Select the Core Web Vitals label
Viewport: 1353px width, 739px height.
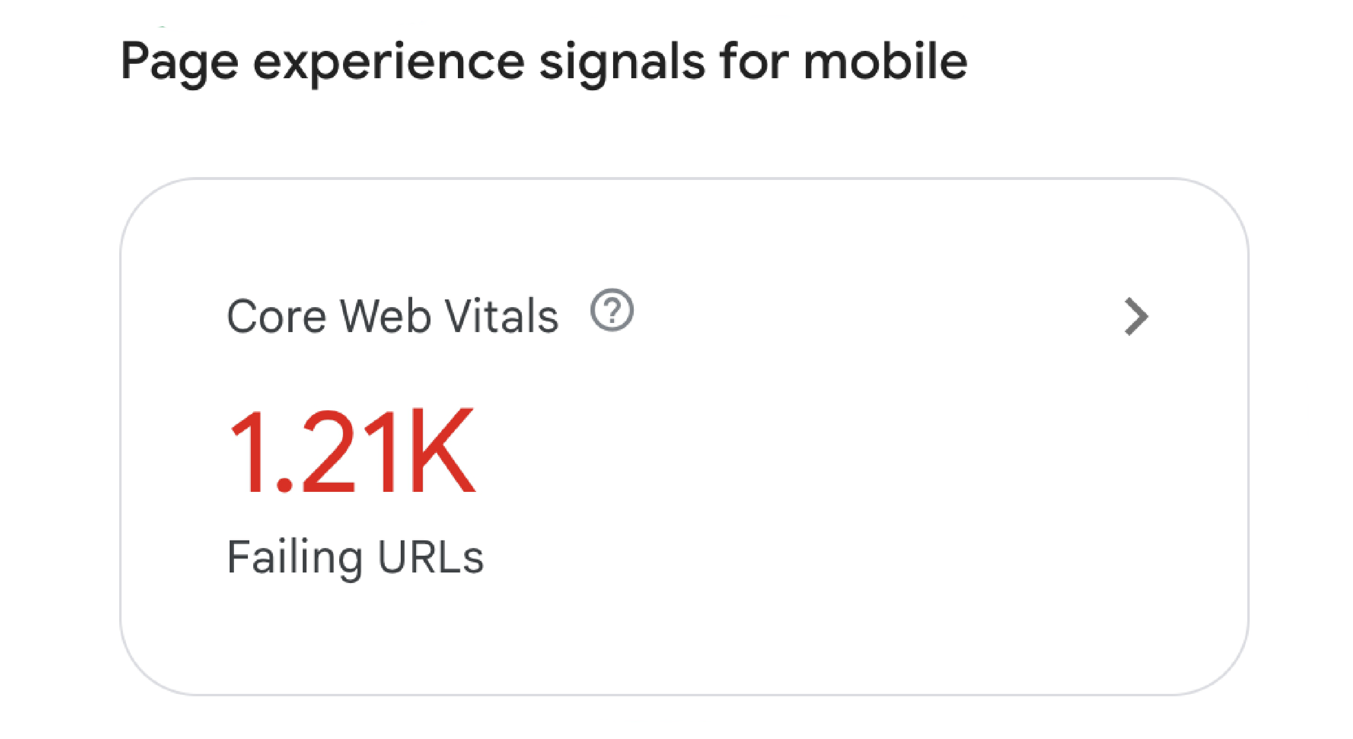coord(393,316)
